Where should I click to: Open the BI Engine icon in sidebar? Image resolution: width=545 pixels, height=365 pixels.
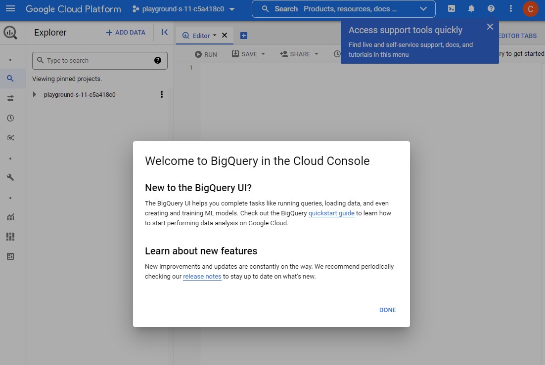10,256
